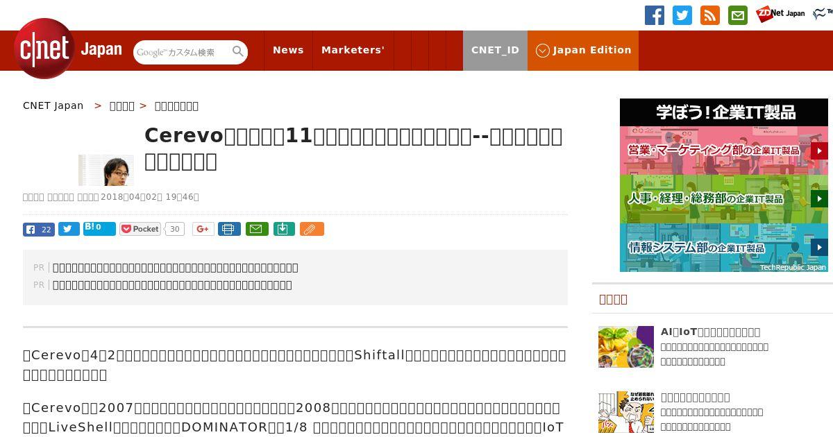Bookmark with Hatena B! button
This screenshot has width=833, height=437.
(x=99, y=228)
